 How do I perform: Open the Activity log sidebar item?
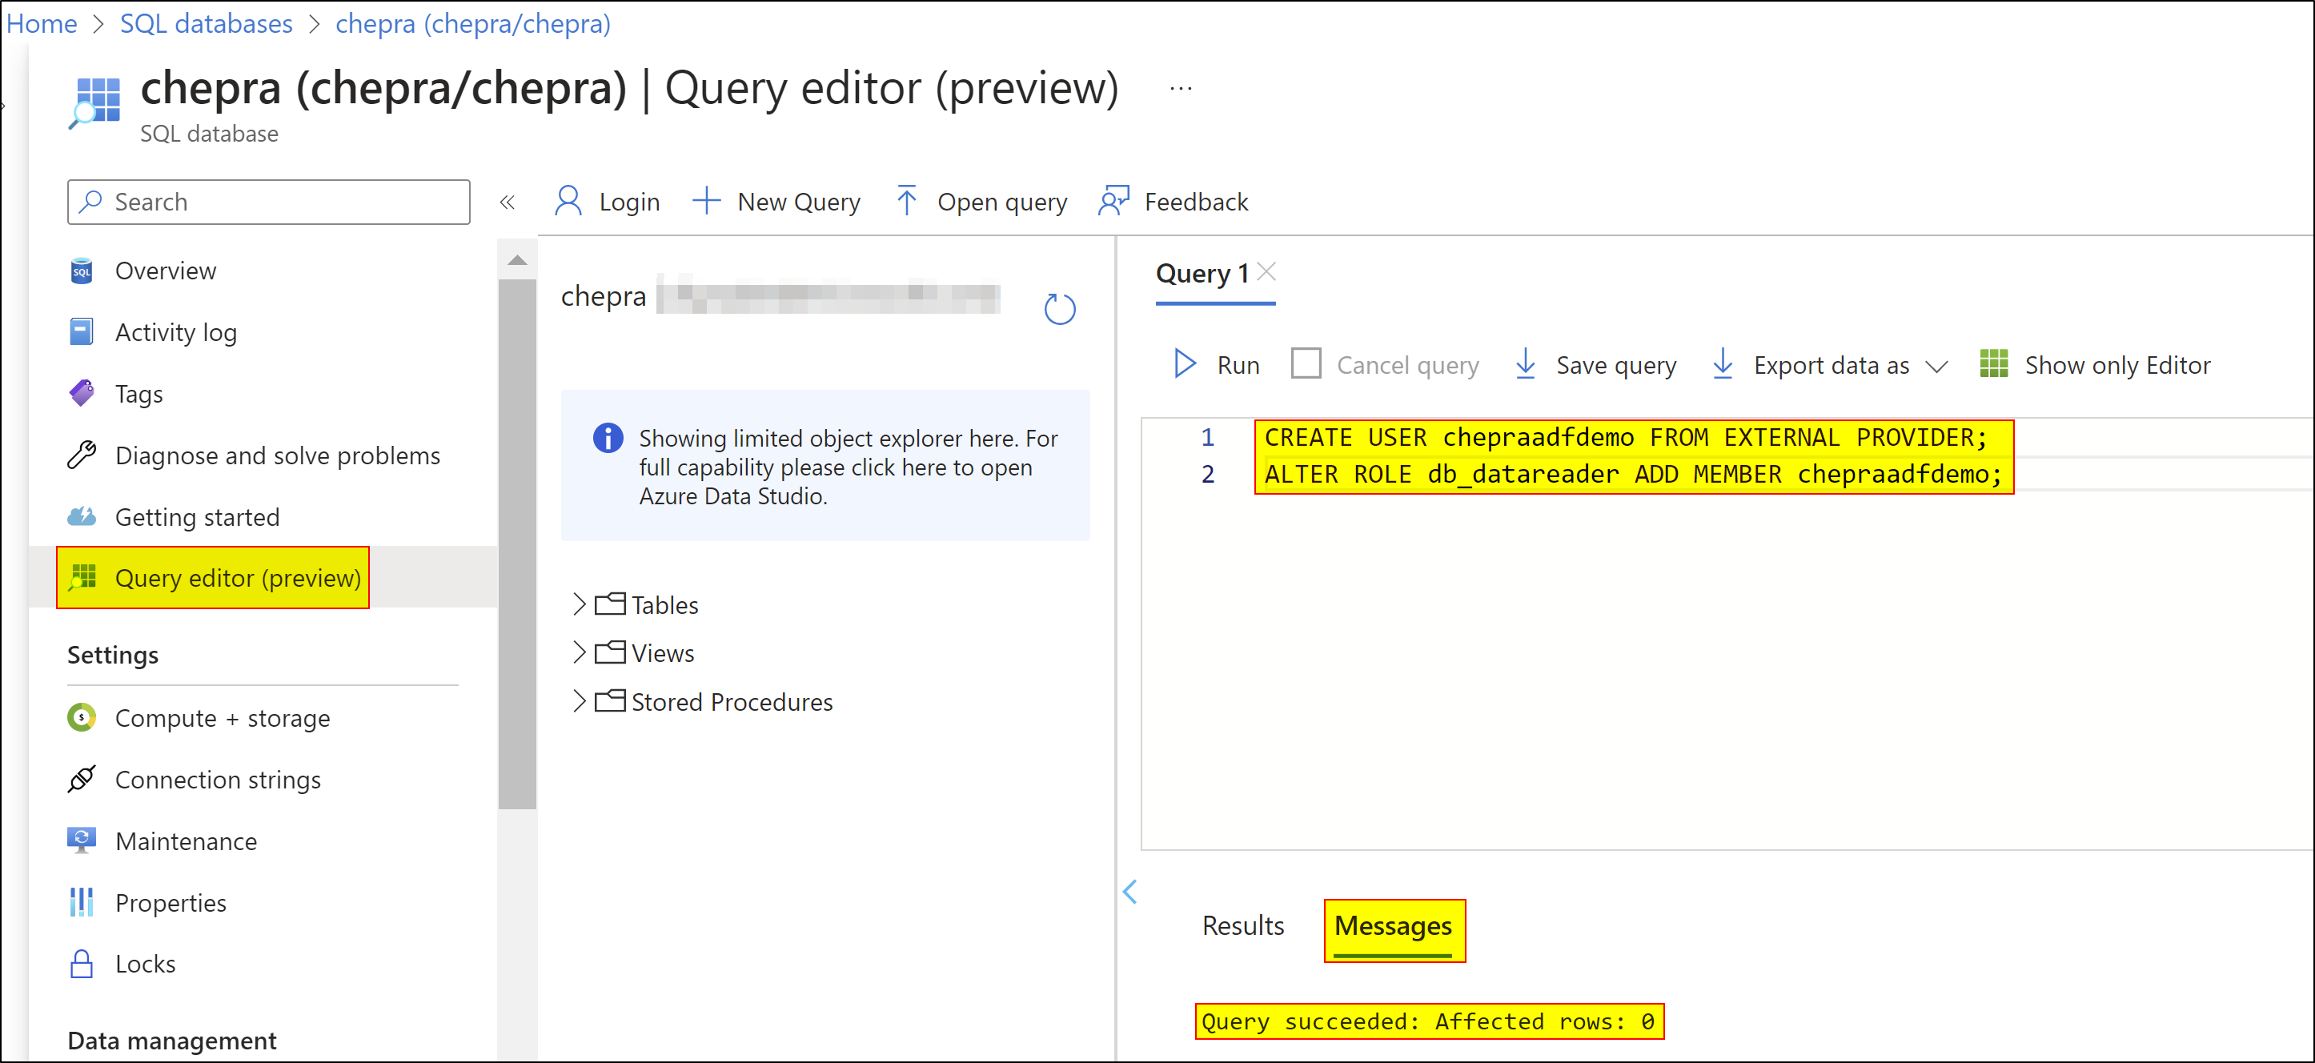175,332
